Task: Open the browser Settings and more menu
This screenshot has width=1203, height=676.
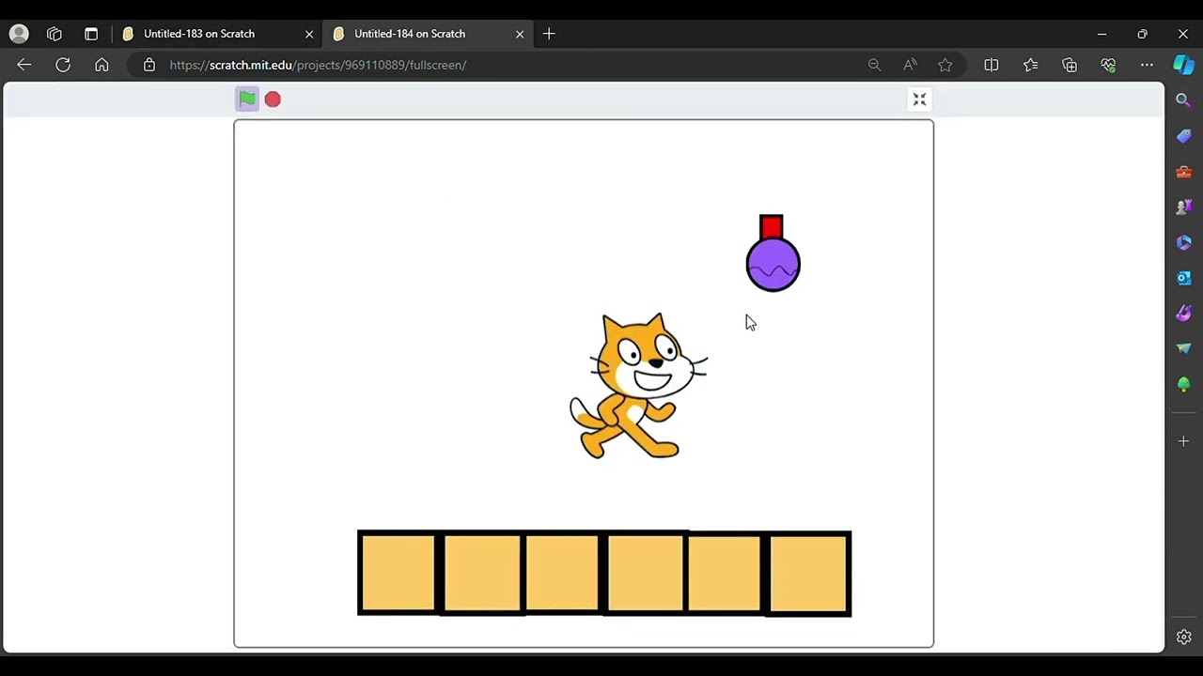Action: 1147,65
